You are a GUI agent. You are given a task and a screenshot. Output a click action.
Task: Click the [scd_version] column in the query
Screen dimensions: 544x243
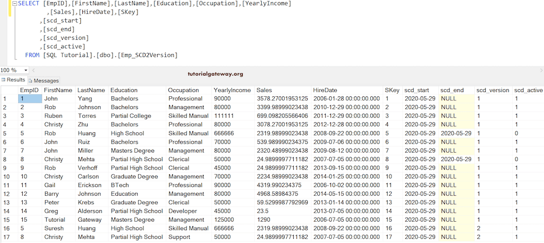[66, 38]
